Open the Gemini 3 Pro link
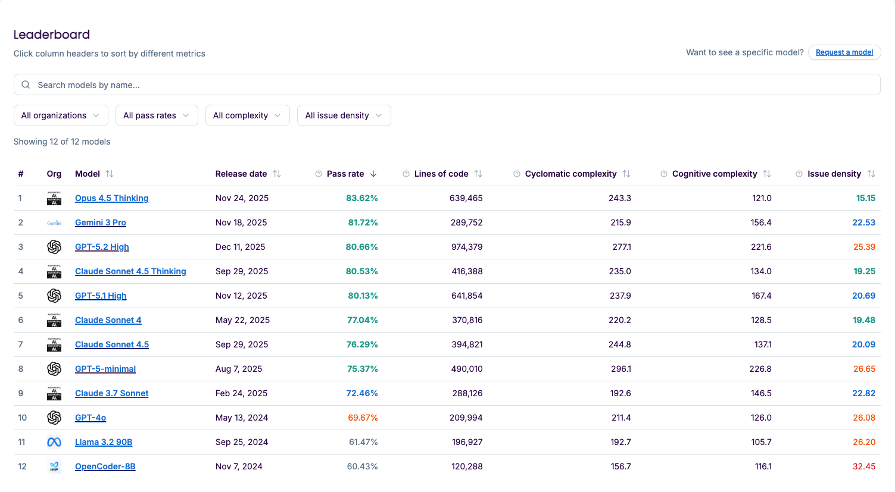This screenshot has width=895, height=492. point(100,223)
